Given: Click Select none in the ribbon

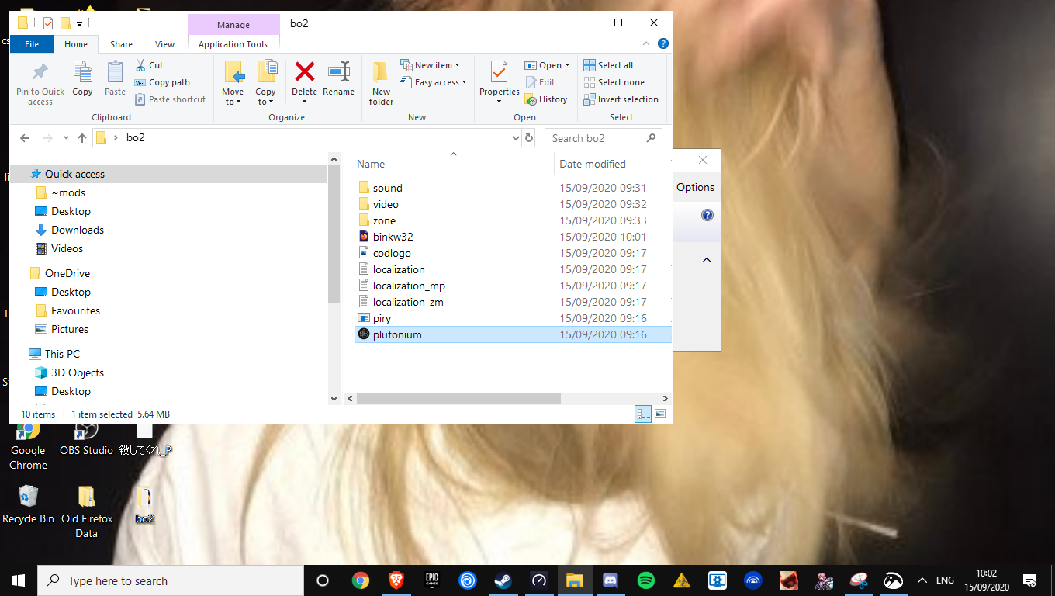Looking at the screenshot, I should [614, 82].
